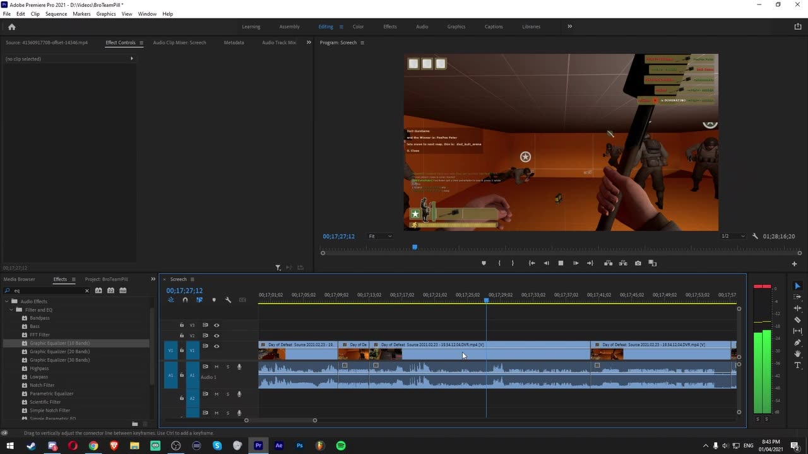The width and height of the screenshot is (808, 454).
Task: Select the Hand tool
Action: 797,354
